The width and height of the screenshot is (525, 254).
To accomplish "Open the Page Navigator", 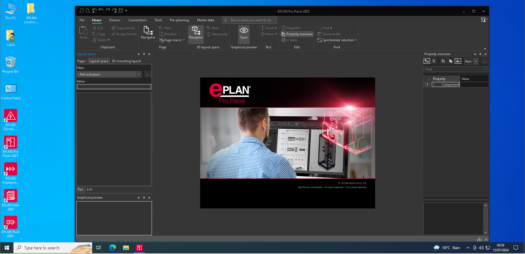I will 148,32.
